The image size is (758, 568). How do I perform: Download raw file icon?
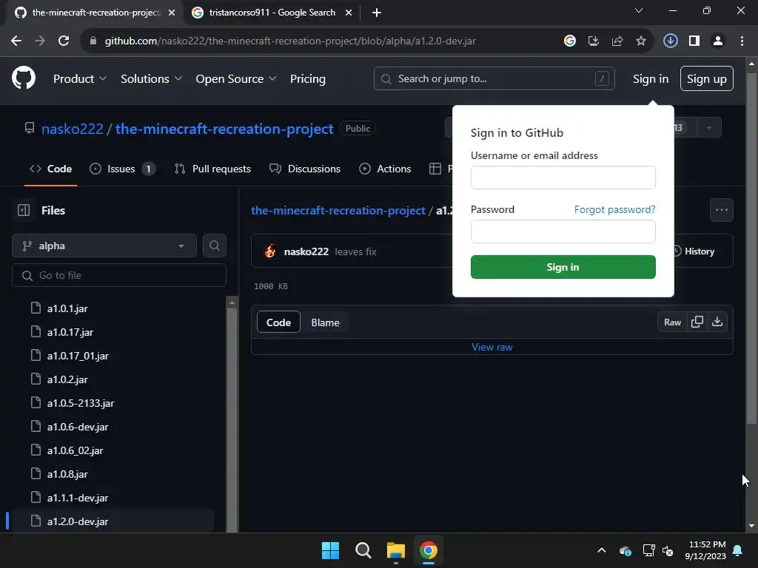[717, 322]
